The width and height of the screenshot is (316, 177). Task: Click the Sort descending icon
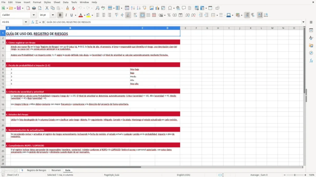pos(139,8)
